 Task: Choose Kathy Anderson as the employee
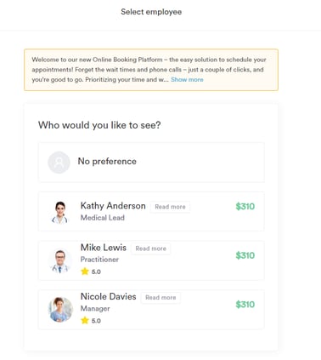(x=151, y=211)
